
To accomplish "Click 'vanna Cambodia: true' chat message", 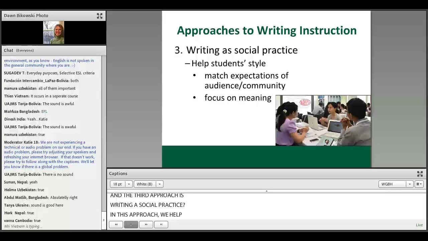I will (22, 221).
